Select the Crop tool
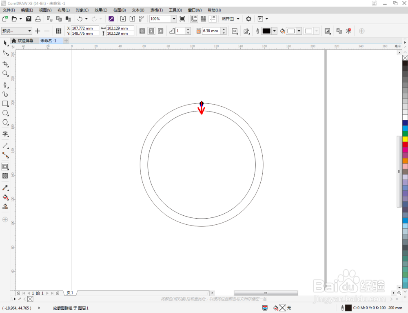Screen dimensions: 408x313 point(5,64)
